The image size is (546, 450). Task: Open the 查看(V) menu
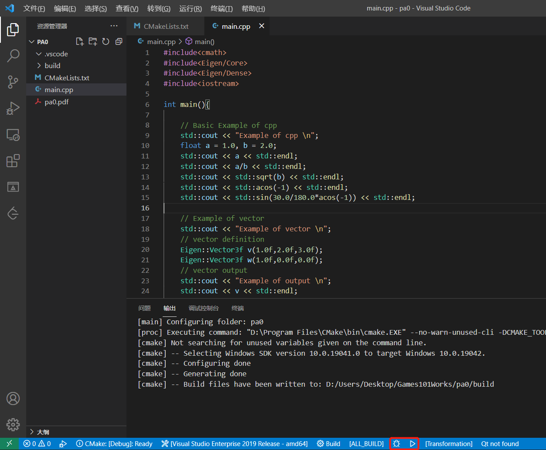tap(127, 9)
